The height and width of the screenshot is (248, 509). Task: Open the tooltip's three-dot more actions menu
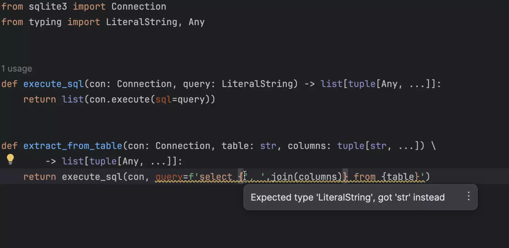click(x=468, y=197)
